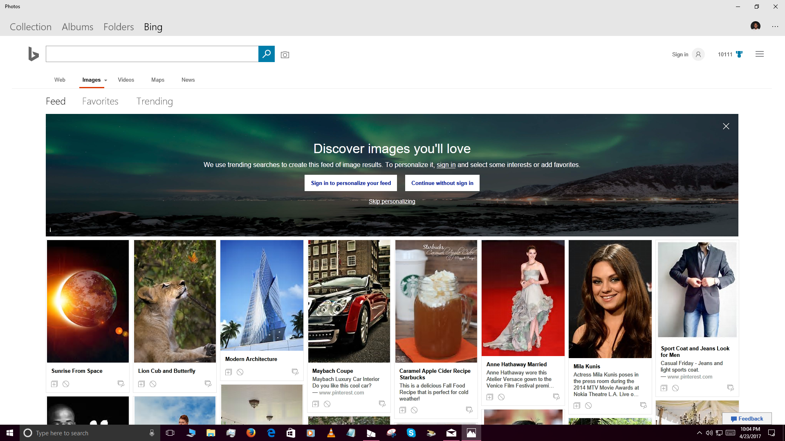The image size is (785, 441).
Task: Launch Firefox from the taskbar
Action: [x=251, y=433]
